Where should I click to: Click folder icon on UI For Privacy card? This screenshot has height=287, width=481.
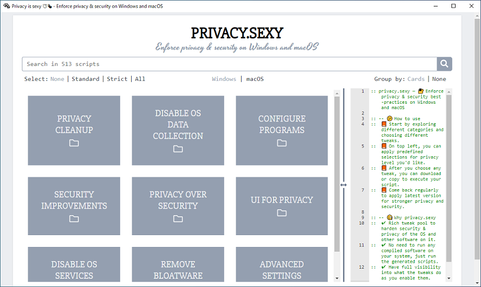pyautogui.click(x=282, y=213)
